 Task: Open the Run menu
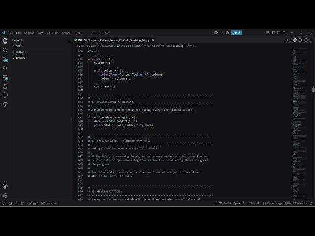point(56,33)
